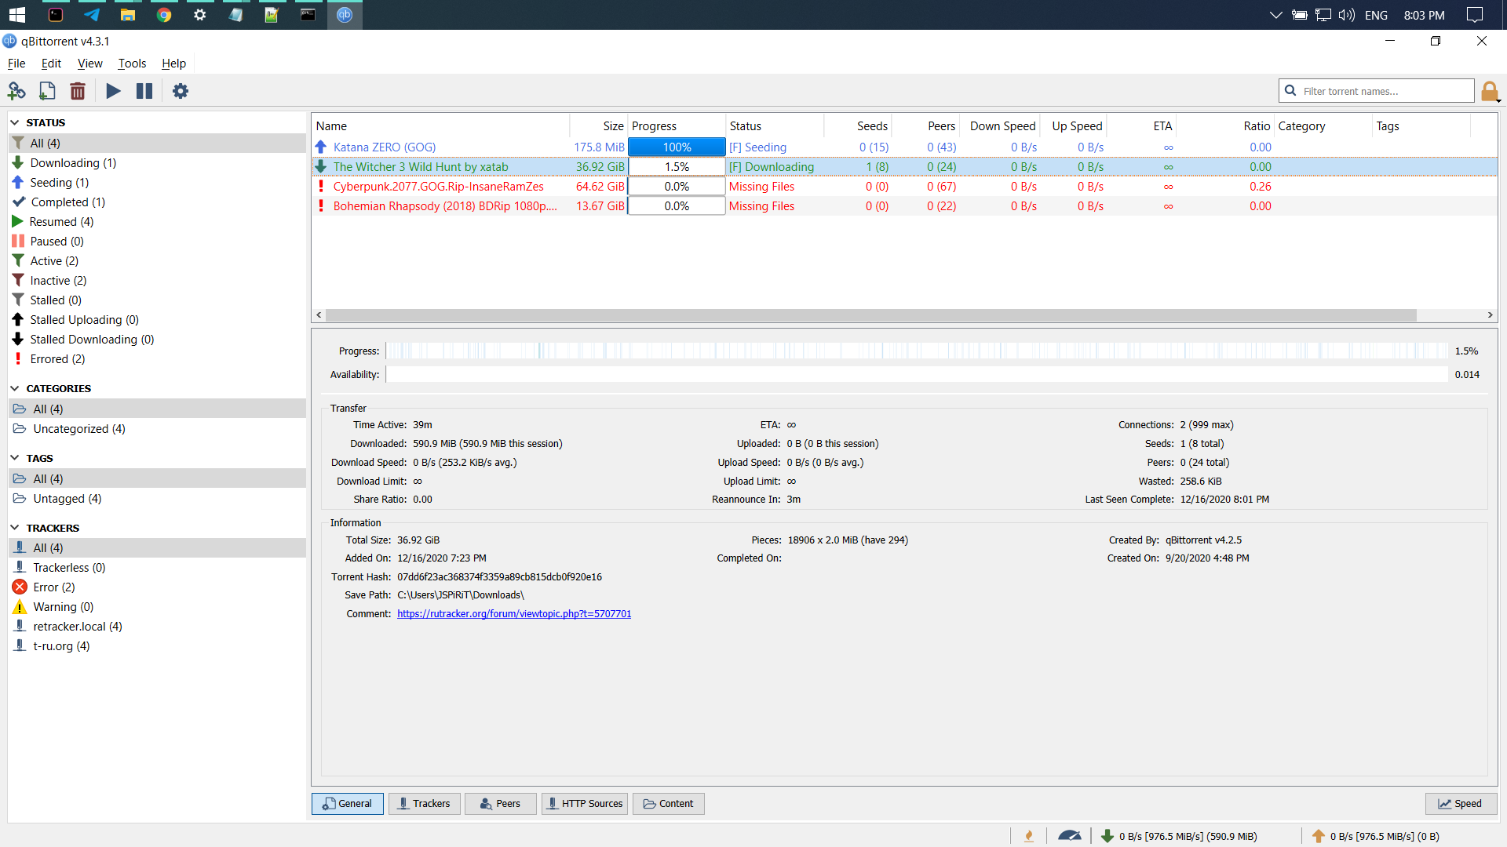This screenshot has width=1507, height=847.
Task: Click the global upload speed in status bar
Action: coord(1376,836)
